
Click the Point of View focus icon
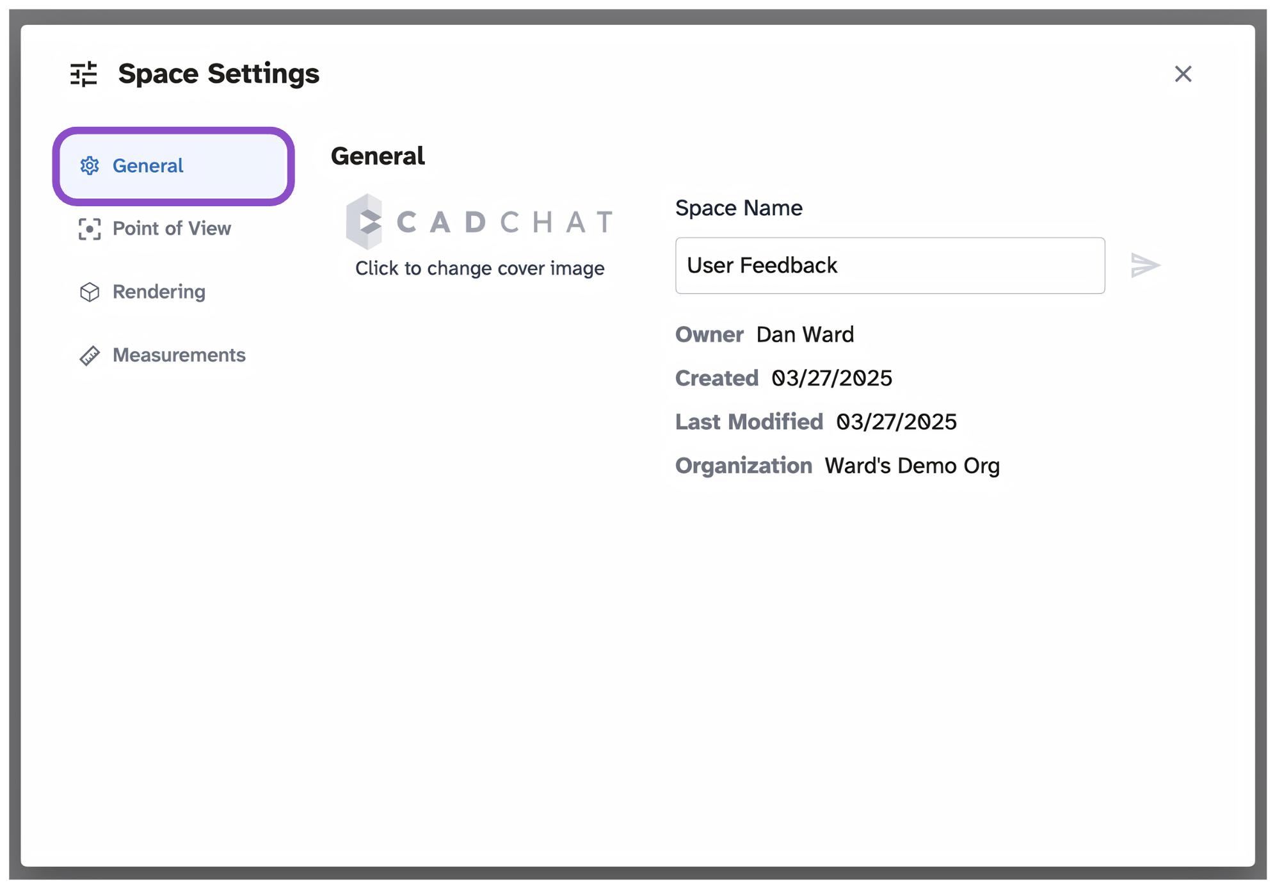(x=90, y=229)
